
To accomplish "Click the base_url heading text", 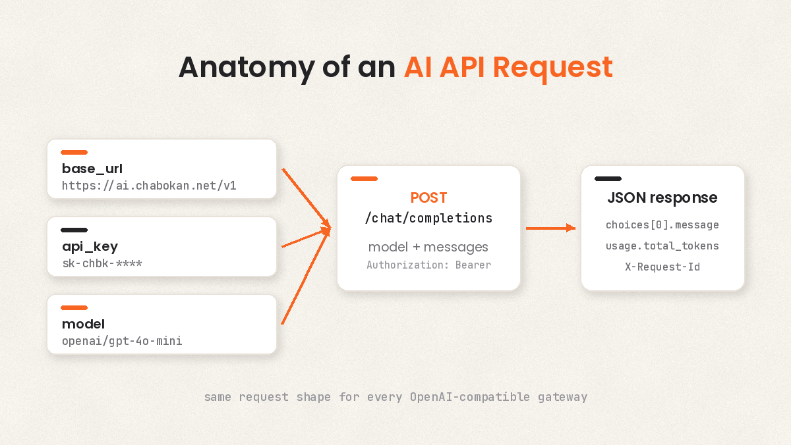I will click(x=92, y=169).
